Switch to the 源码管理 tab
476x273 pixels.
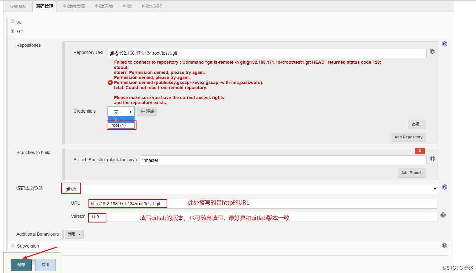pyautogui.click(x=45, y=6)
